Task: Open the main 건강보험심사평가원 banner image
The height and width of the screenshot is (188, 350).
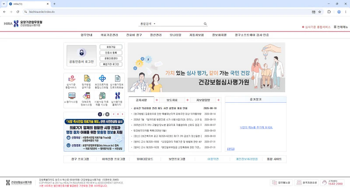Action: point(206,67)
